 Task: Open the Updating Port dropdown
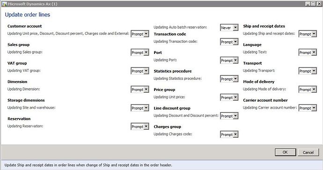coord(229,60)
